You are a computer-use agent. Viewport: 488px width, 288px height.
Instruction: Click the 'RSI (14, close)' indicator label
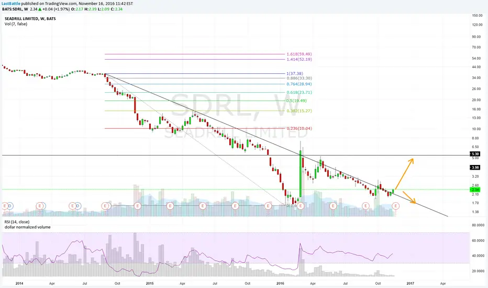17,222
